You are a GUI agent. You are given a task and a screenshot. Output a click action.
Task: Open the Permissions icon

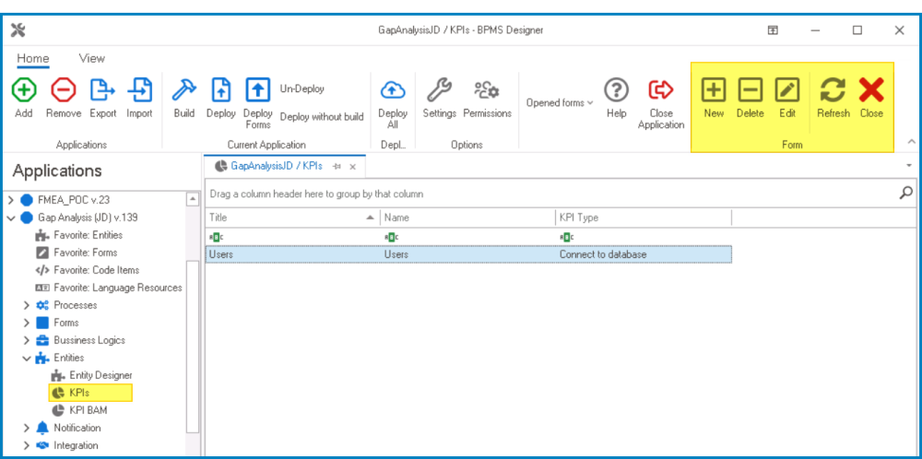[487, 90]
